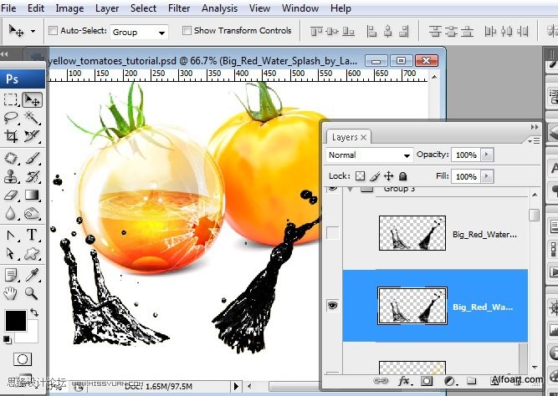This screenshot has height=396, width=558.
Task: Select the Zoom magnifier tool
Action: click(x=32, y=293)
